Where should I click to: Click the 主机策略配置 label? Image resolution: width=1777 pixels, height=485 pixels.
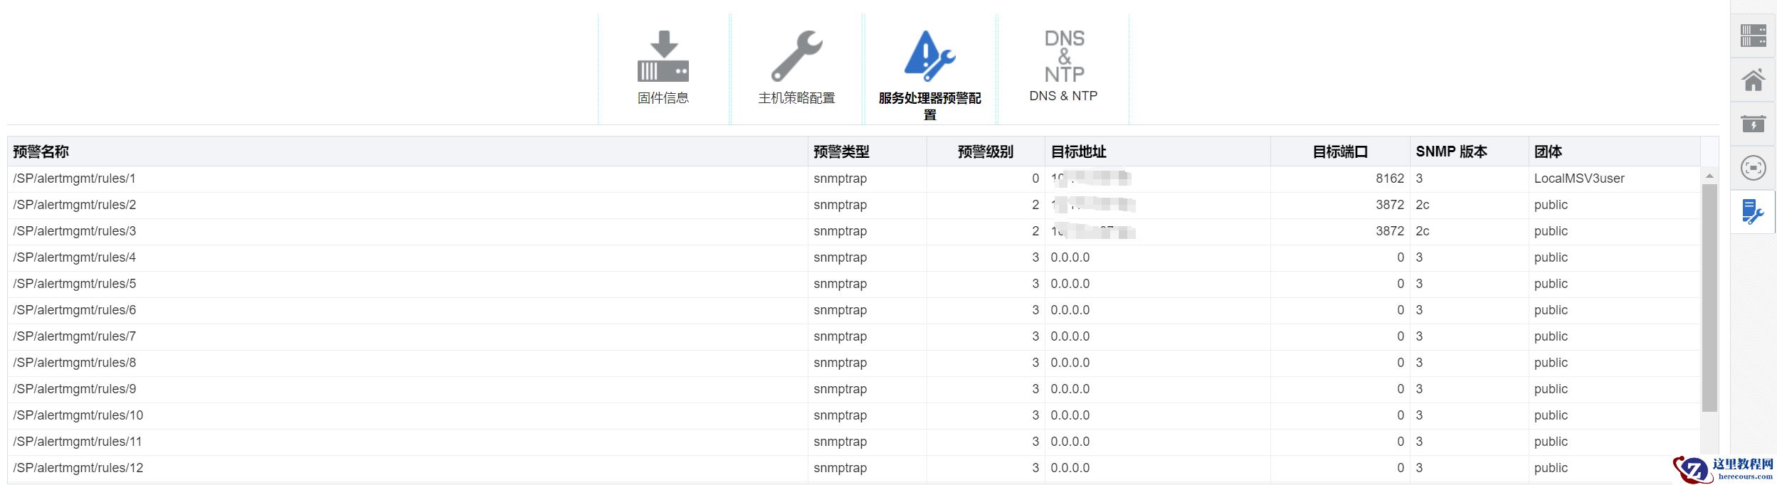[796, 98]
